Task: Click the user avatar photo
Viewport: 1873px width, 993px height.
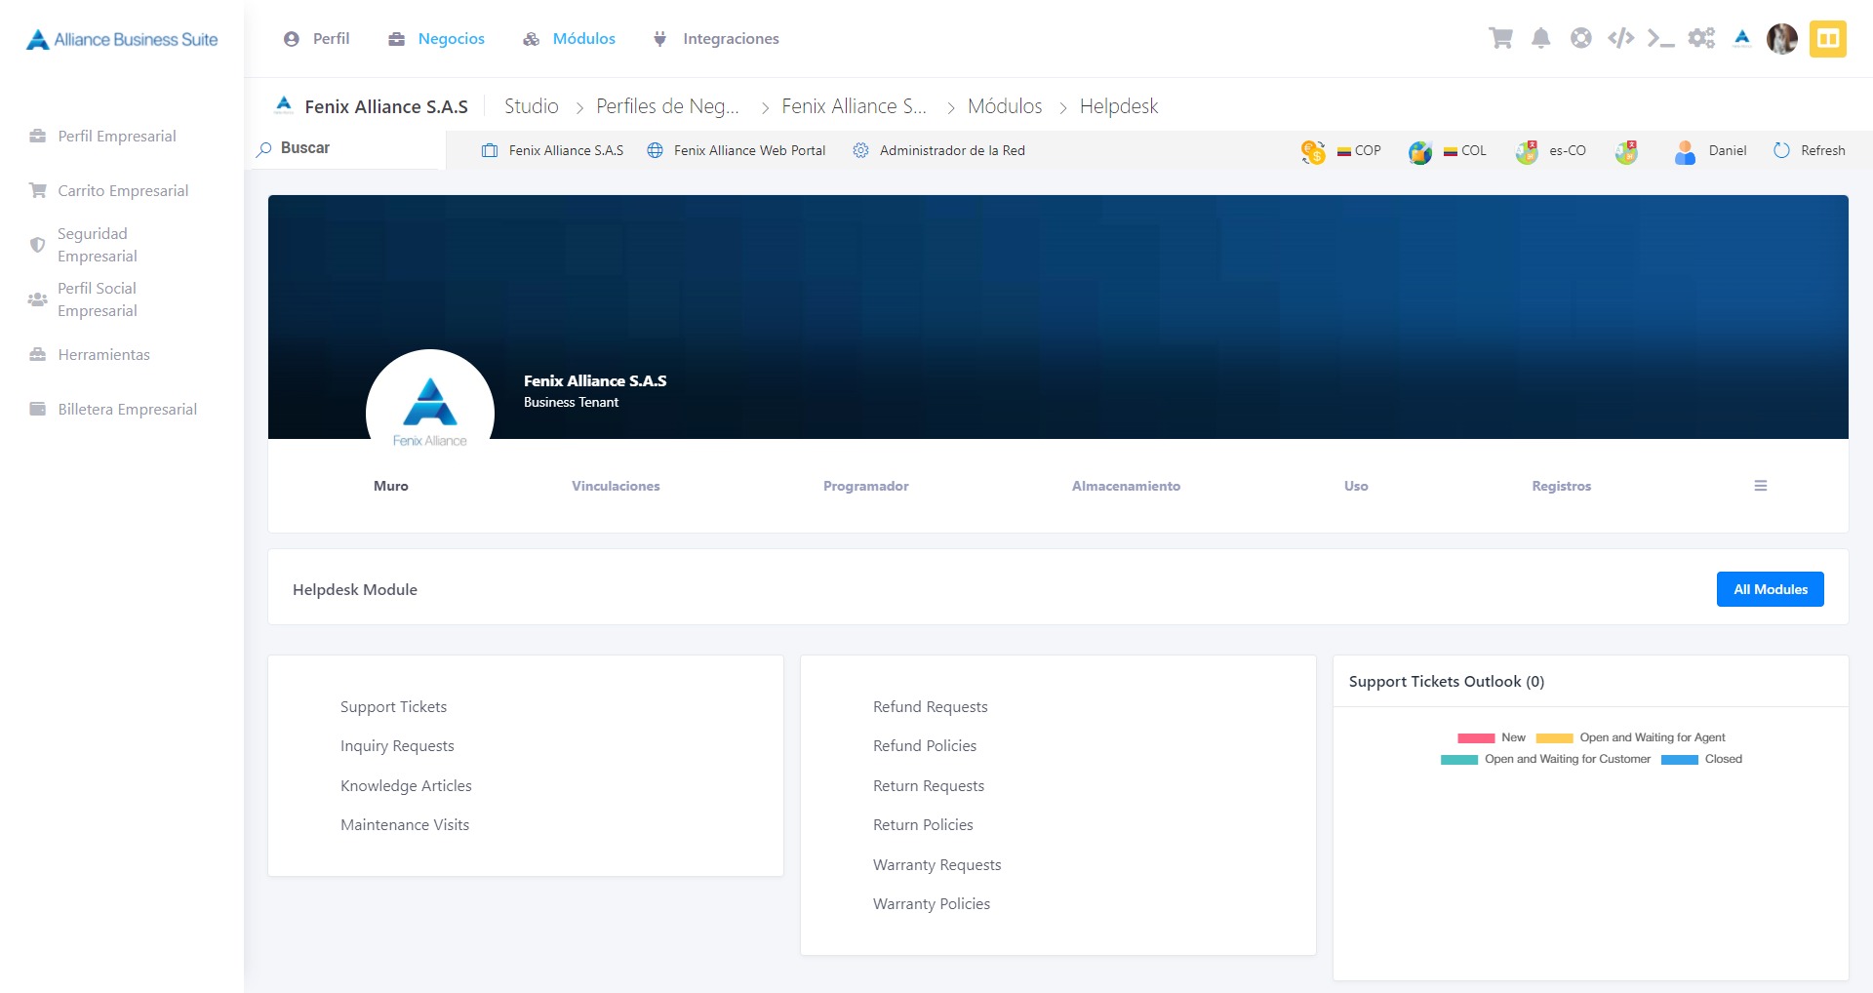Action: tap(1781, 39)
